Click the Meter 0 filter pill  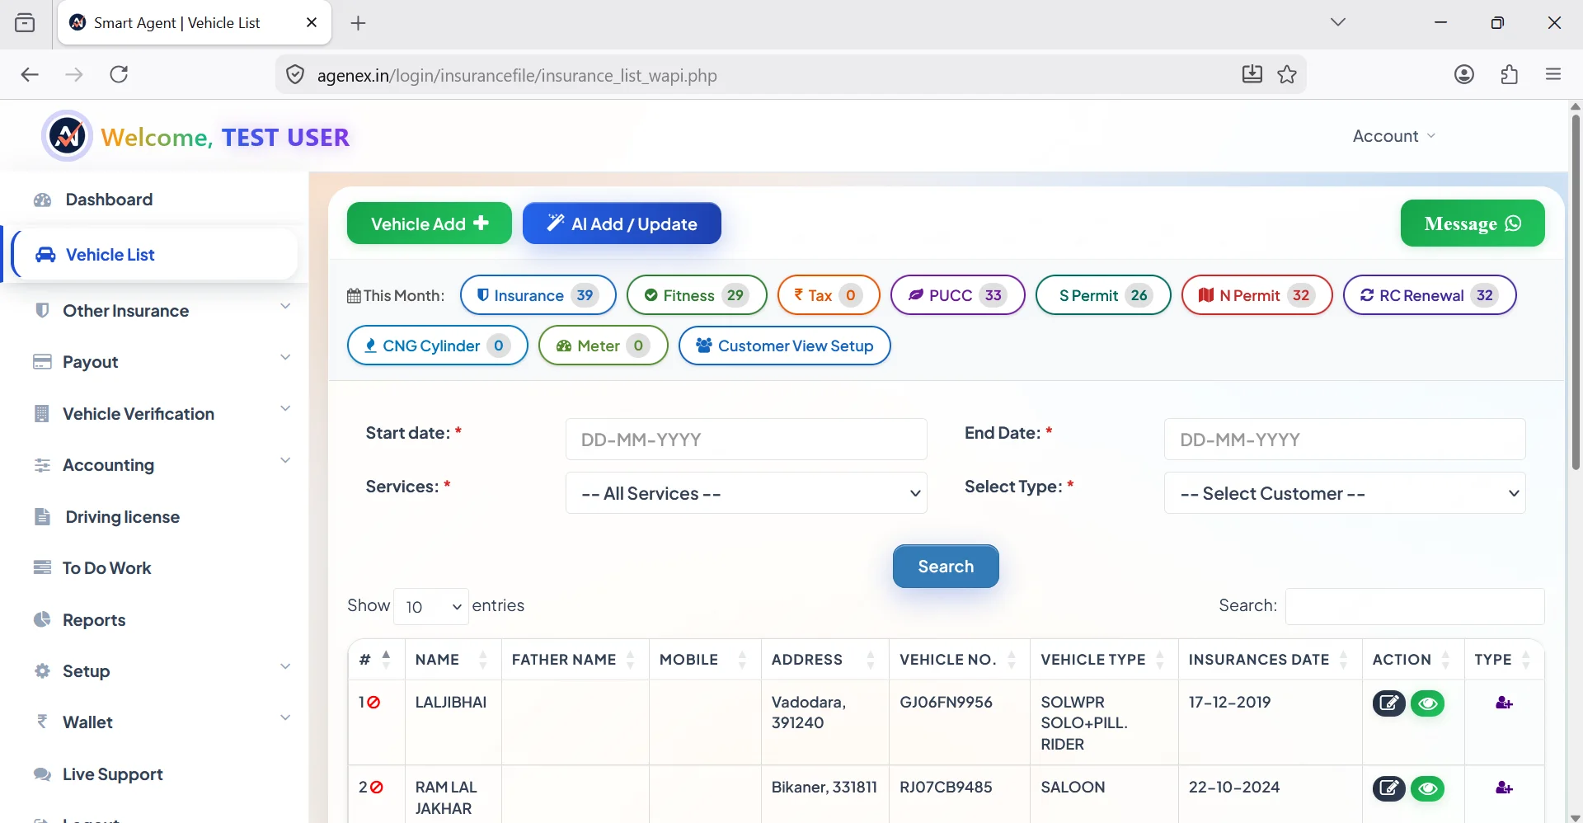coord(603,346)
